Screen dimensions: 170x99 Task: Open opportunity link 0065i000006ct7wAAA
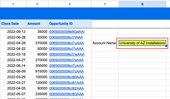click(x=67, y=54)
